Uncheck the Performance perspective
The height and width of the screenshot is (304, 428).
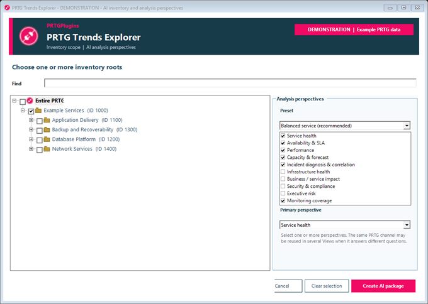tap(283, 150)
